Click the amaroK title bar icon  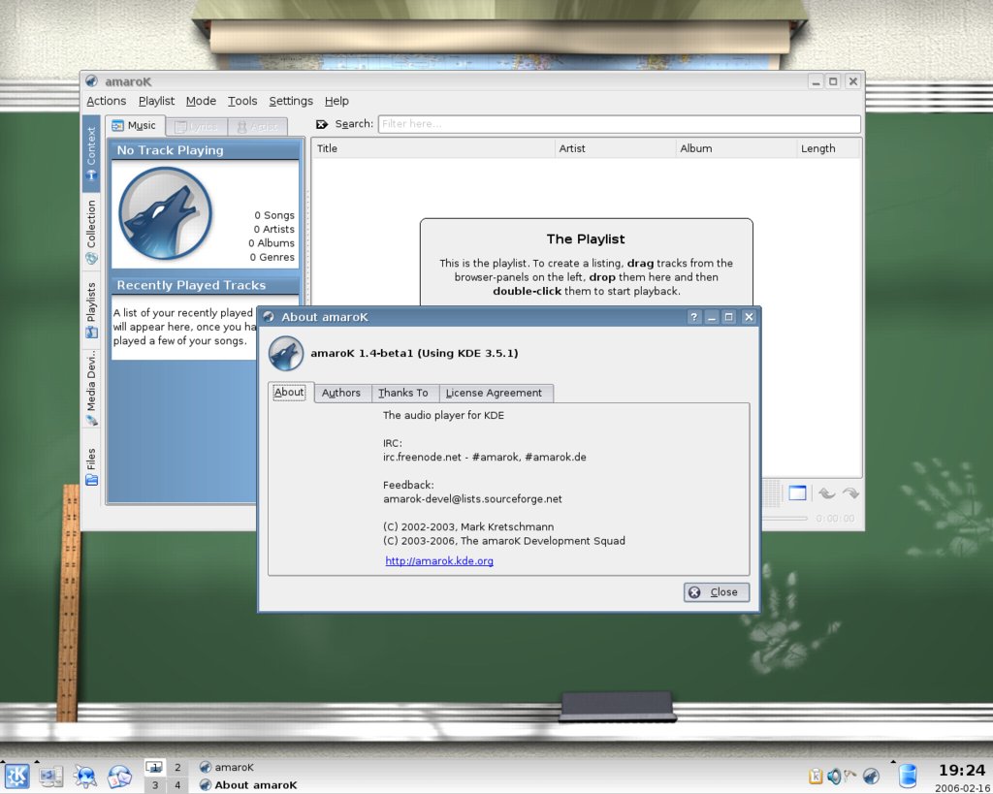point(92,81)
